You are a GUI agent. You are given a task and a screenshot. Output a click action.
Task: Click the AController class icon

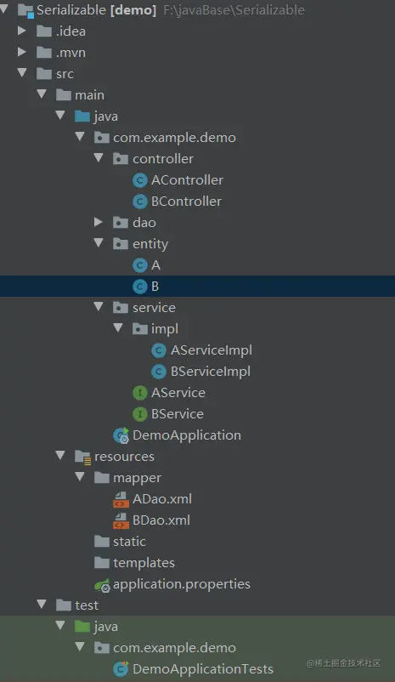click(140, 180)
